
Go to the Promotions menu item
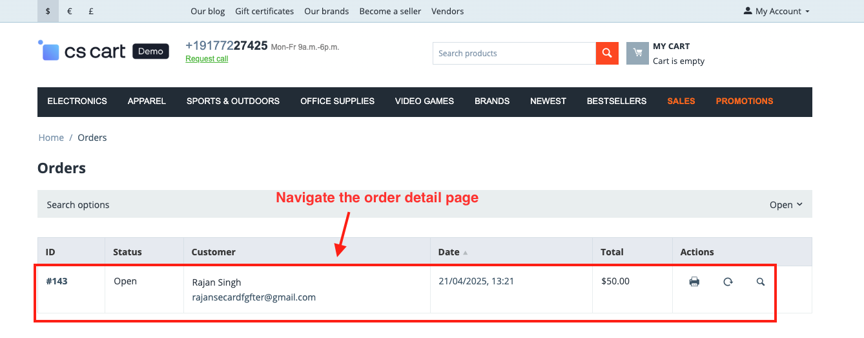[745, 101]
